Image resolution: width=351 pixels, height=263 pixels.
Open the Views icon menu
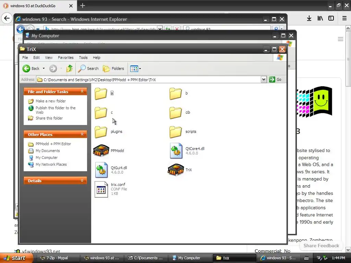click(x=135, y=68)
